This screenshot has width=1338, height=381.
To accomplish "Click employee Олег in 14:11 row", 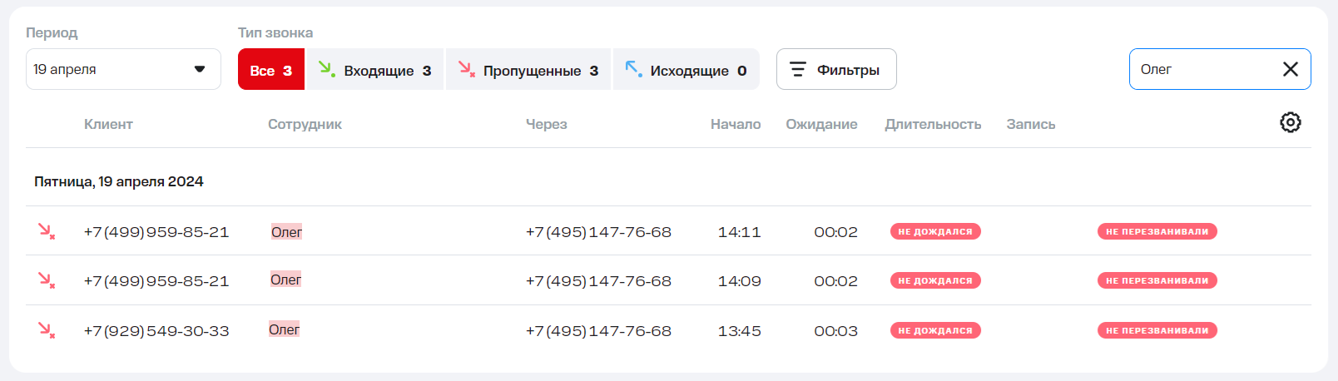I will coord(286,232).
